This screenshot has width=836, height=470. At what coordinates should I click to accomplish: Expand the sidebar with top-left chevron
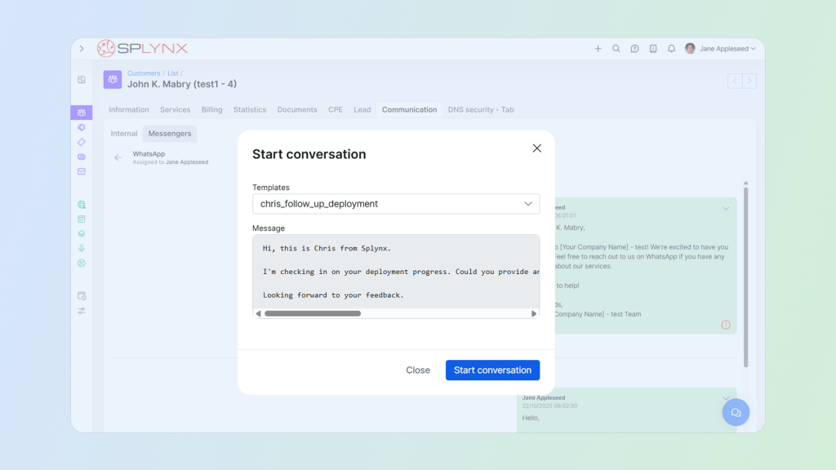tap(82, 49)
